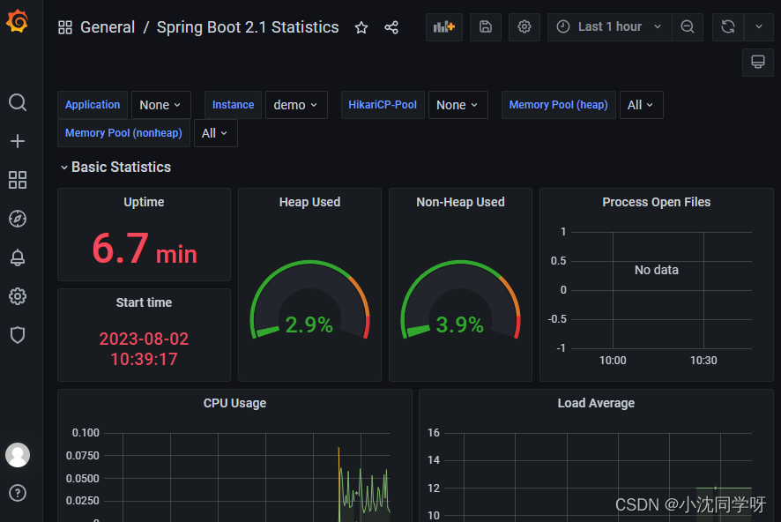This screenshot has width=781, height=522.
Task: Open the Load Average panel title menu
Action: coord(596,403)
